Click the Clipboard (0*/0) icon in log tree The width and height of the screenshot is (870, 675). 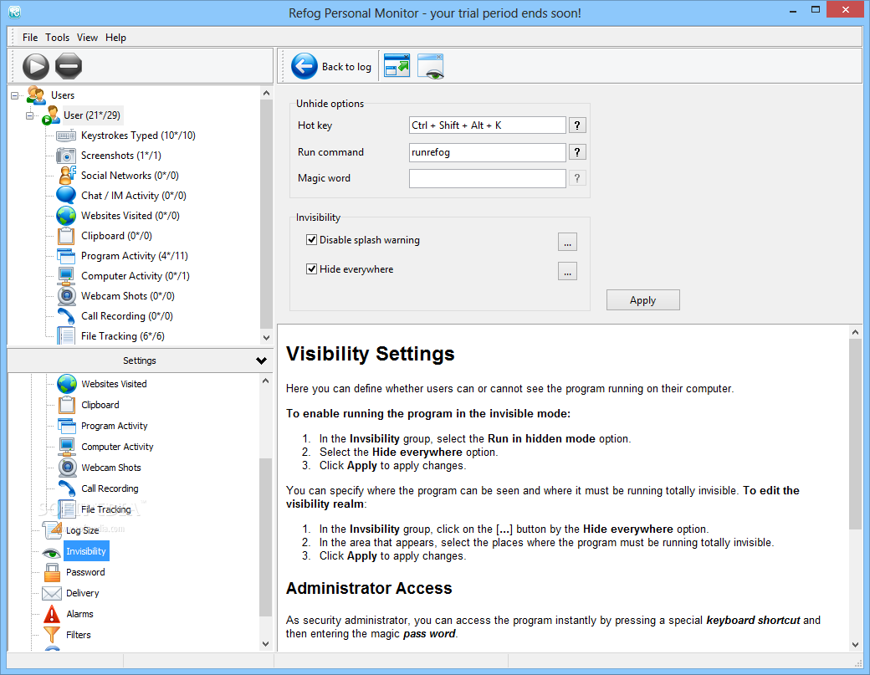[x=66, y=236]
